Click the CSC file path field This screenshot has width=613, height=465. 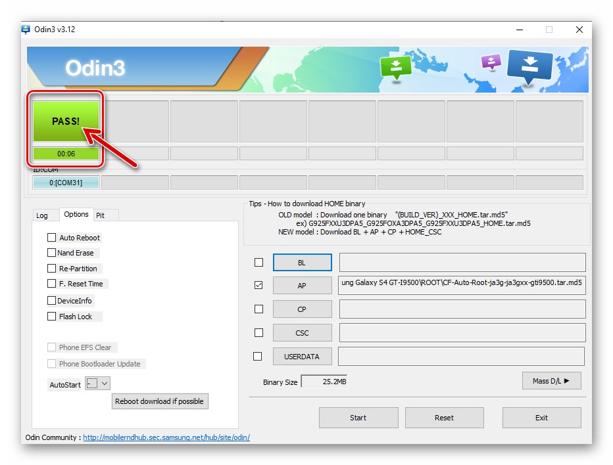462,332
